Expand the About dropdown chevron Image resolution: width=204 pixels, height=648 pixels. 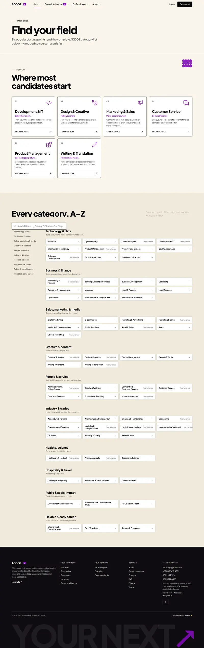(x=100, y=4)
